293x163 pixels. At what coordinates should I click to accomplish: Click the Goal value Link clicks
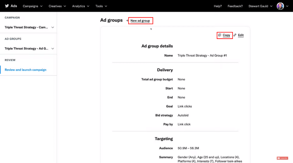(185, 106)
